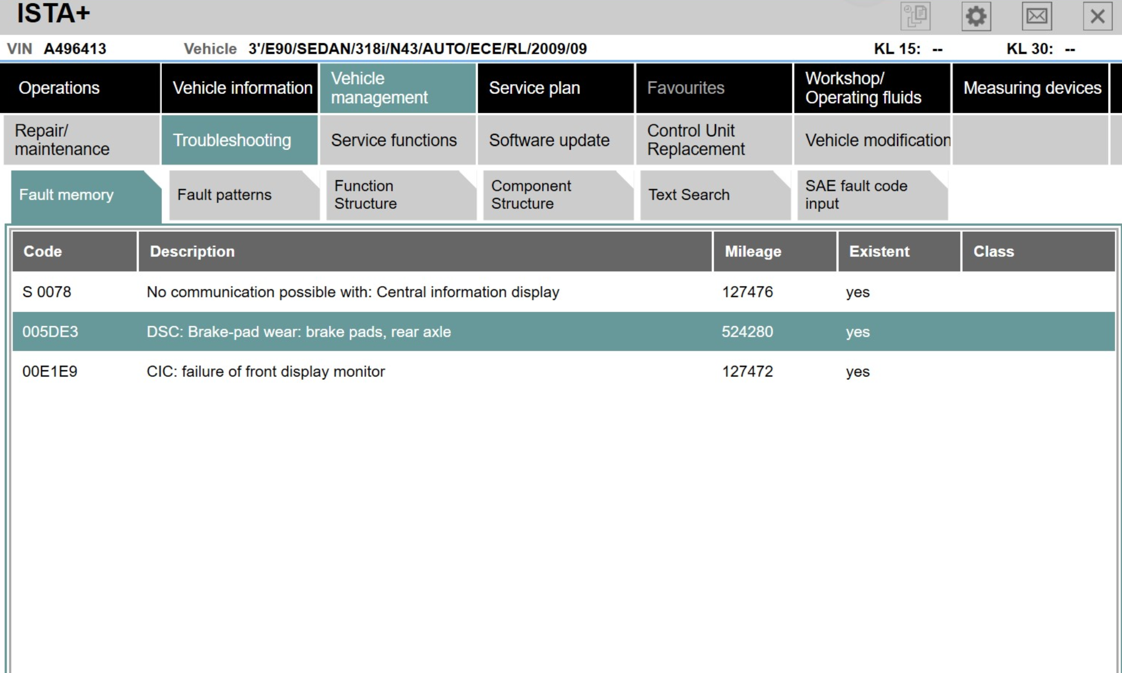Sort by the Mileage column header
The image size is (1122, 673).
(x=775, y=251)
